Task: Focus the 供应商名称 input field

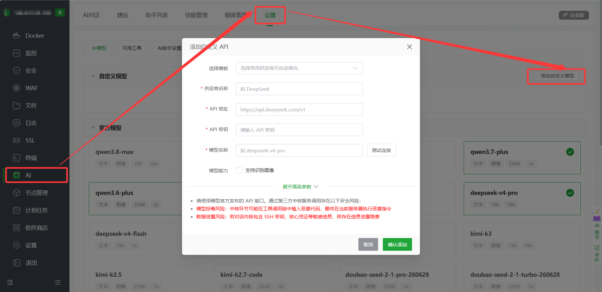Action: coord(299,89)
